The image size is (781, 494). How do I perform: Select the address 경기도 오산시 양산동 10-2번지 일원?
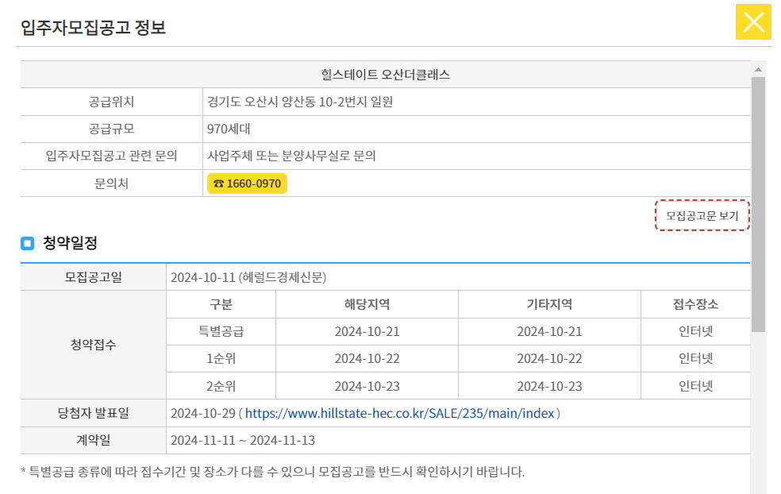coord(300,102)
